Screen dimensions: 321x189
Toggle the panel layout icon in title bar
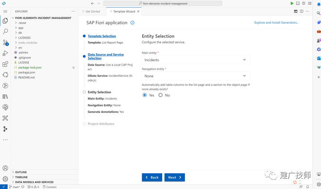(x=298, y=3)
